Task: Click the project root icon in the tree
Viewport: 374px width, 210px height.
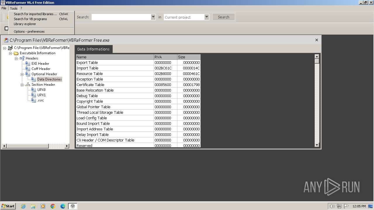Action: 11,48
